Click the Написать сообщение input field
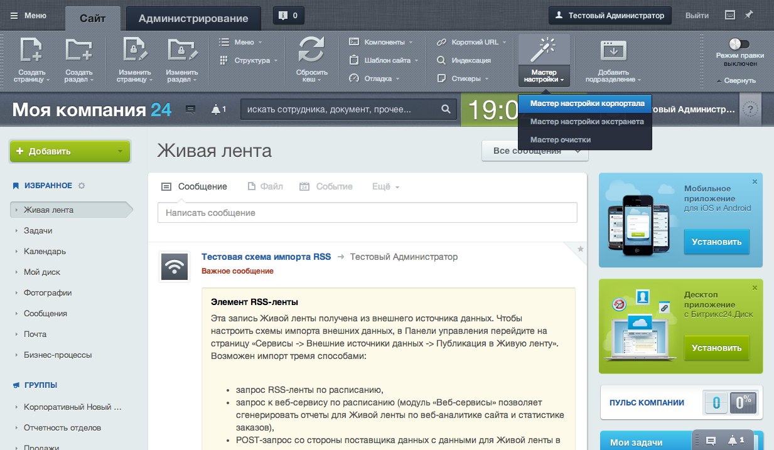Viewport: 774px width, 450px height. (367, 213)
